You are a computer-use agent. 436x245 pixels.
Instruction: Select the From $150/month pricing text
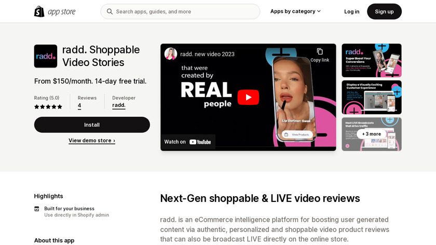pos(90,81)
